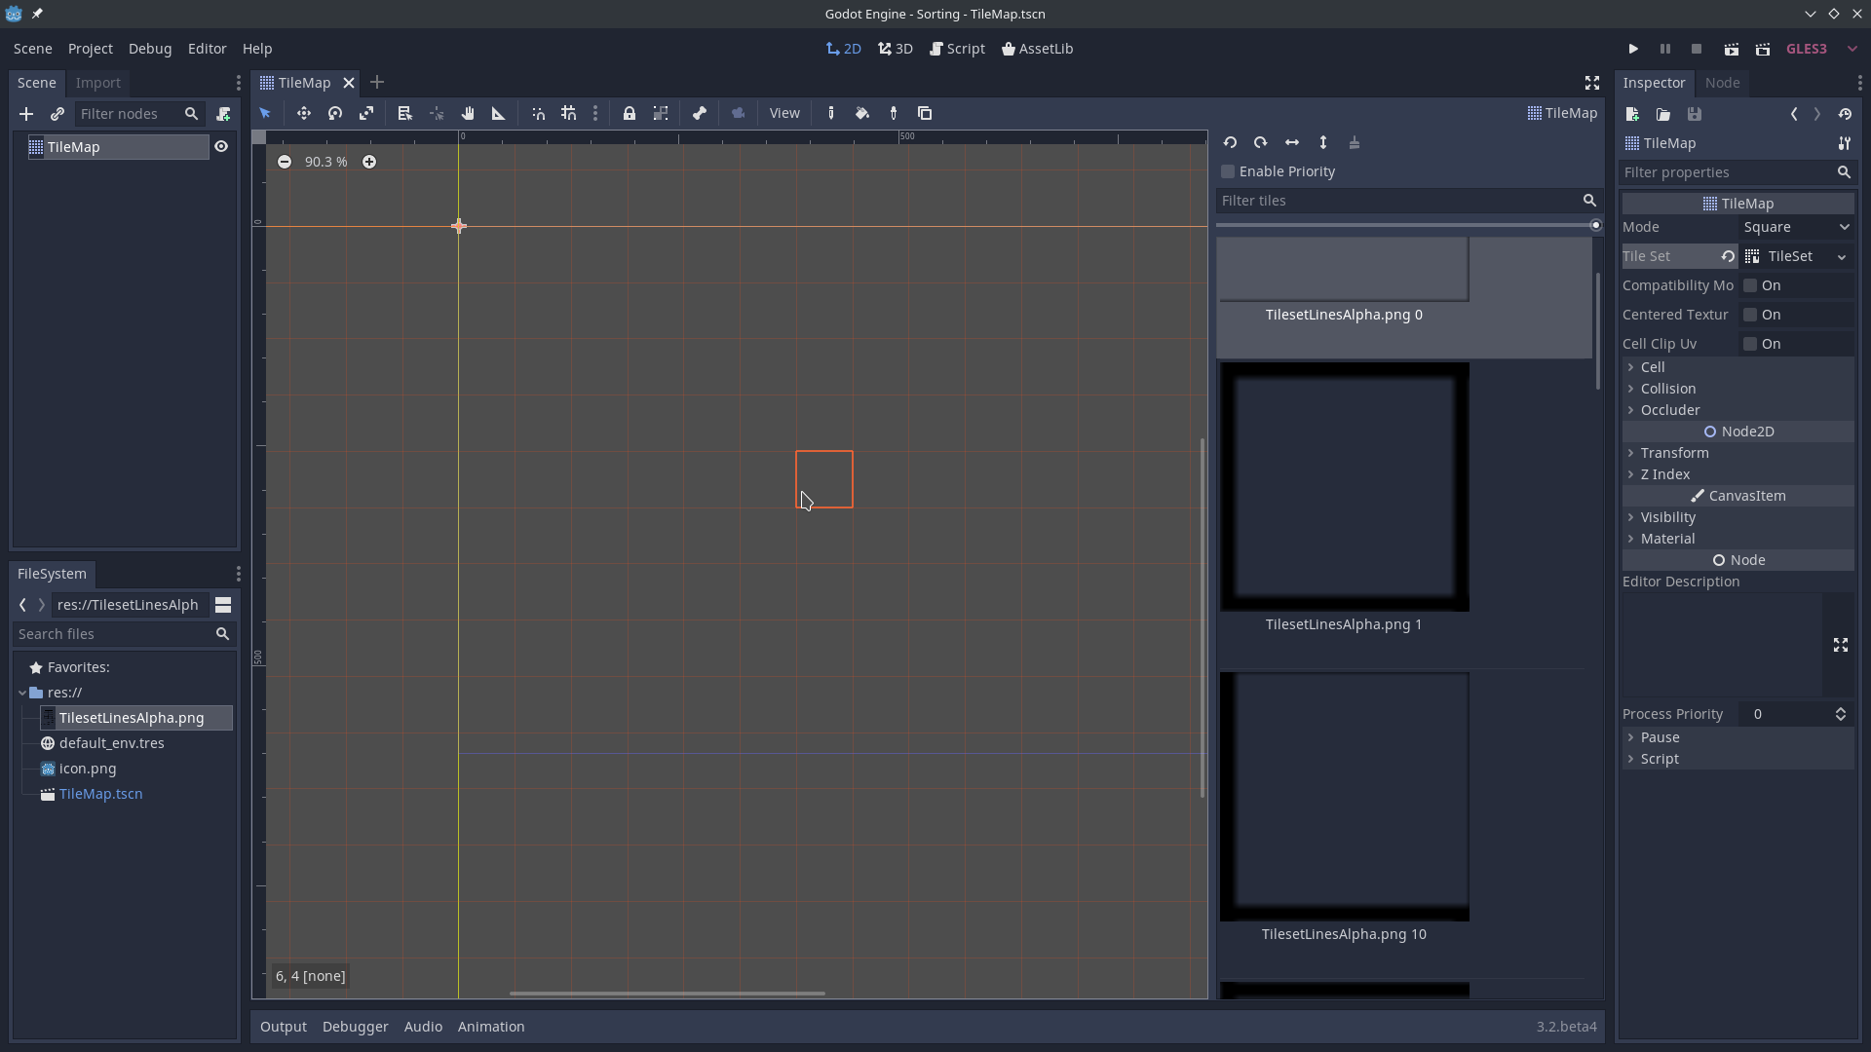Switch to the Node tab
The width and height of the screenshot is (1871, 1052).
click(x=1722, y=83)
